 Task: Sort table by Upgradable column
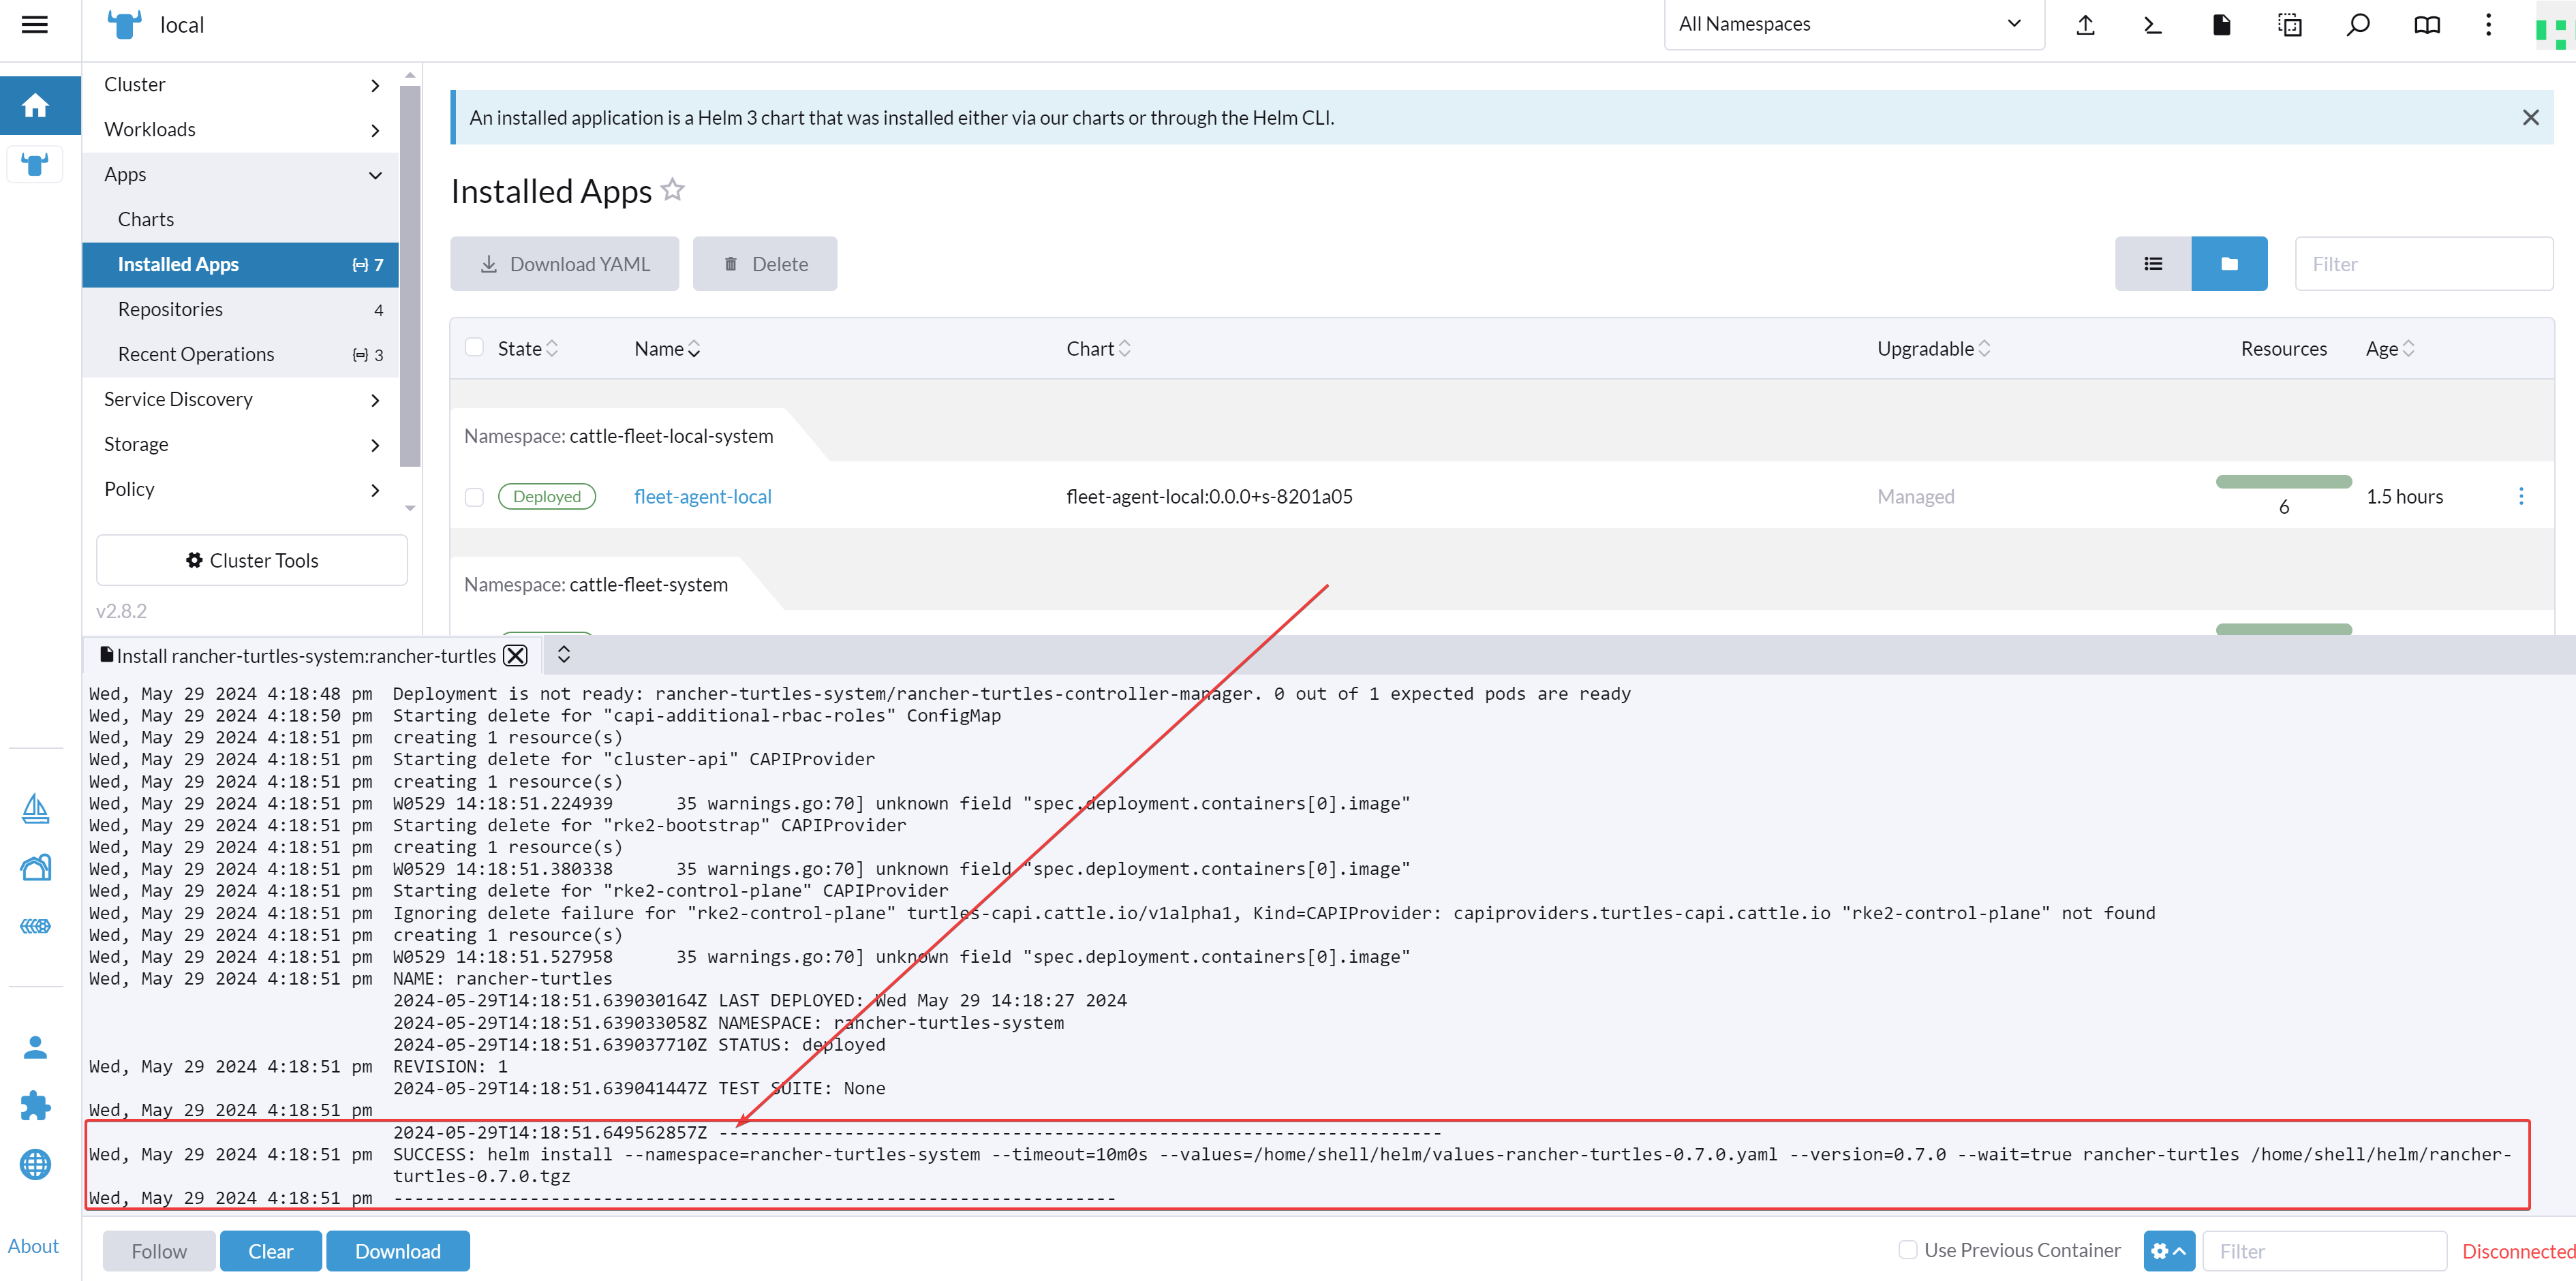(x=1933, y=349)
